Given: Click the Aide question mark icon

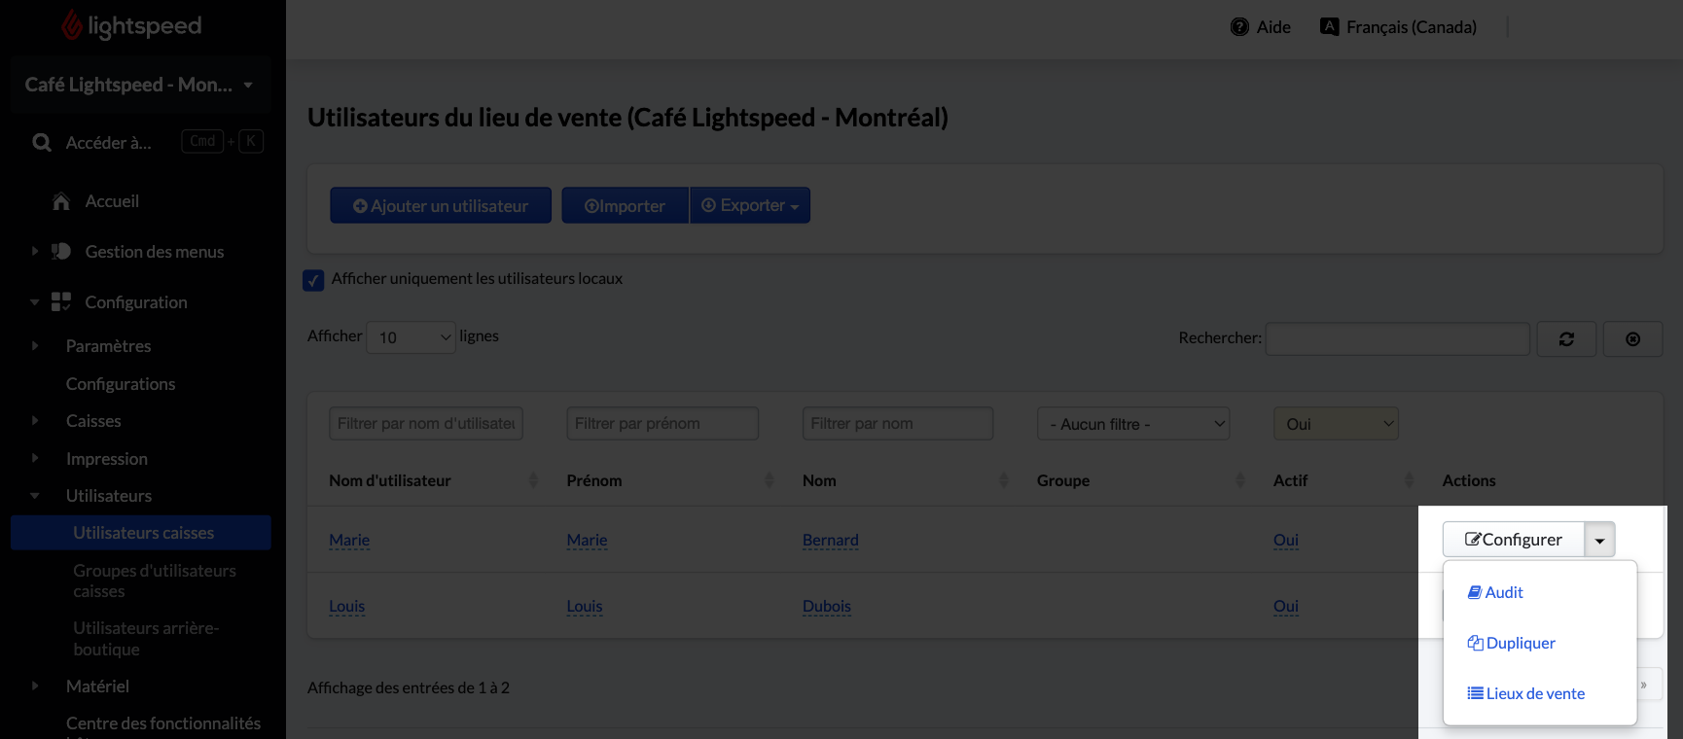Looking at the screenshot, I should point(1239,27).
